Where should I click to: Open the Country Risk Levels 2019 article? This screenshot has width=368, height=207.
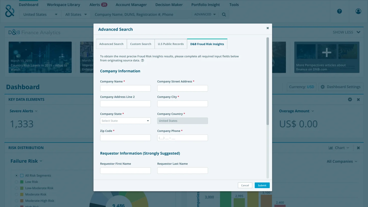[x=40, y=57]
